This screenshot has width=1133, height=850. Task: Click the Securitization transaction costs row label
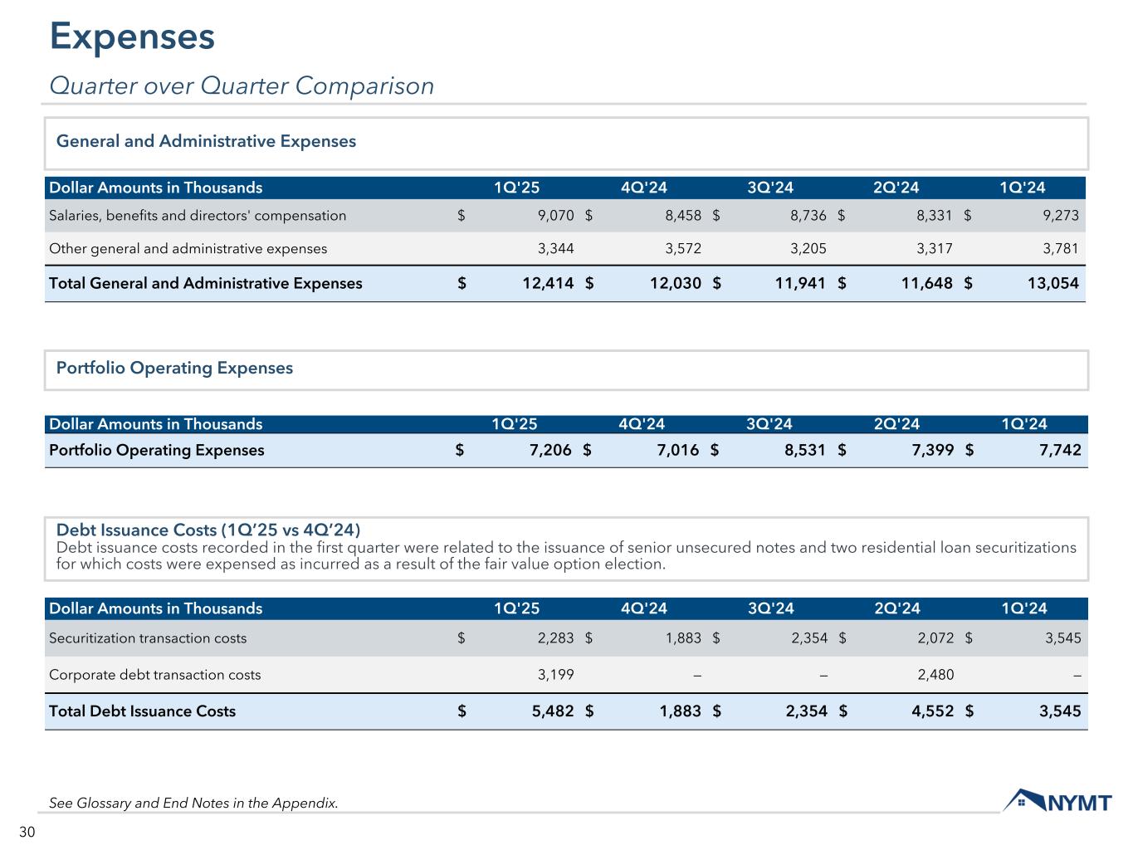pos(148,638)
